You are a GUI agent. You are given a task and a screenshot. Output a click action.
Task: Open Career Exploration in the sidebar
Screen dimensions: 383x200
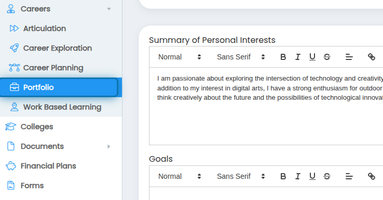tap(59, 48)
